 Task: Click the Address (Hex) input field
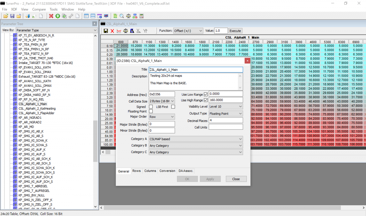tap(162, 94)
